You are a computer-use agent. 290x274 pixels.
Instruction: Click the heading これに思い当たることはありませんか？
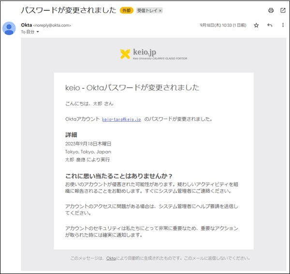click(119, 175)
